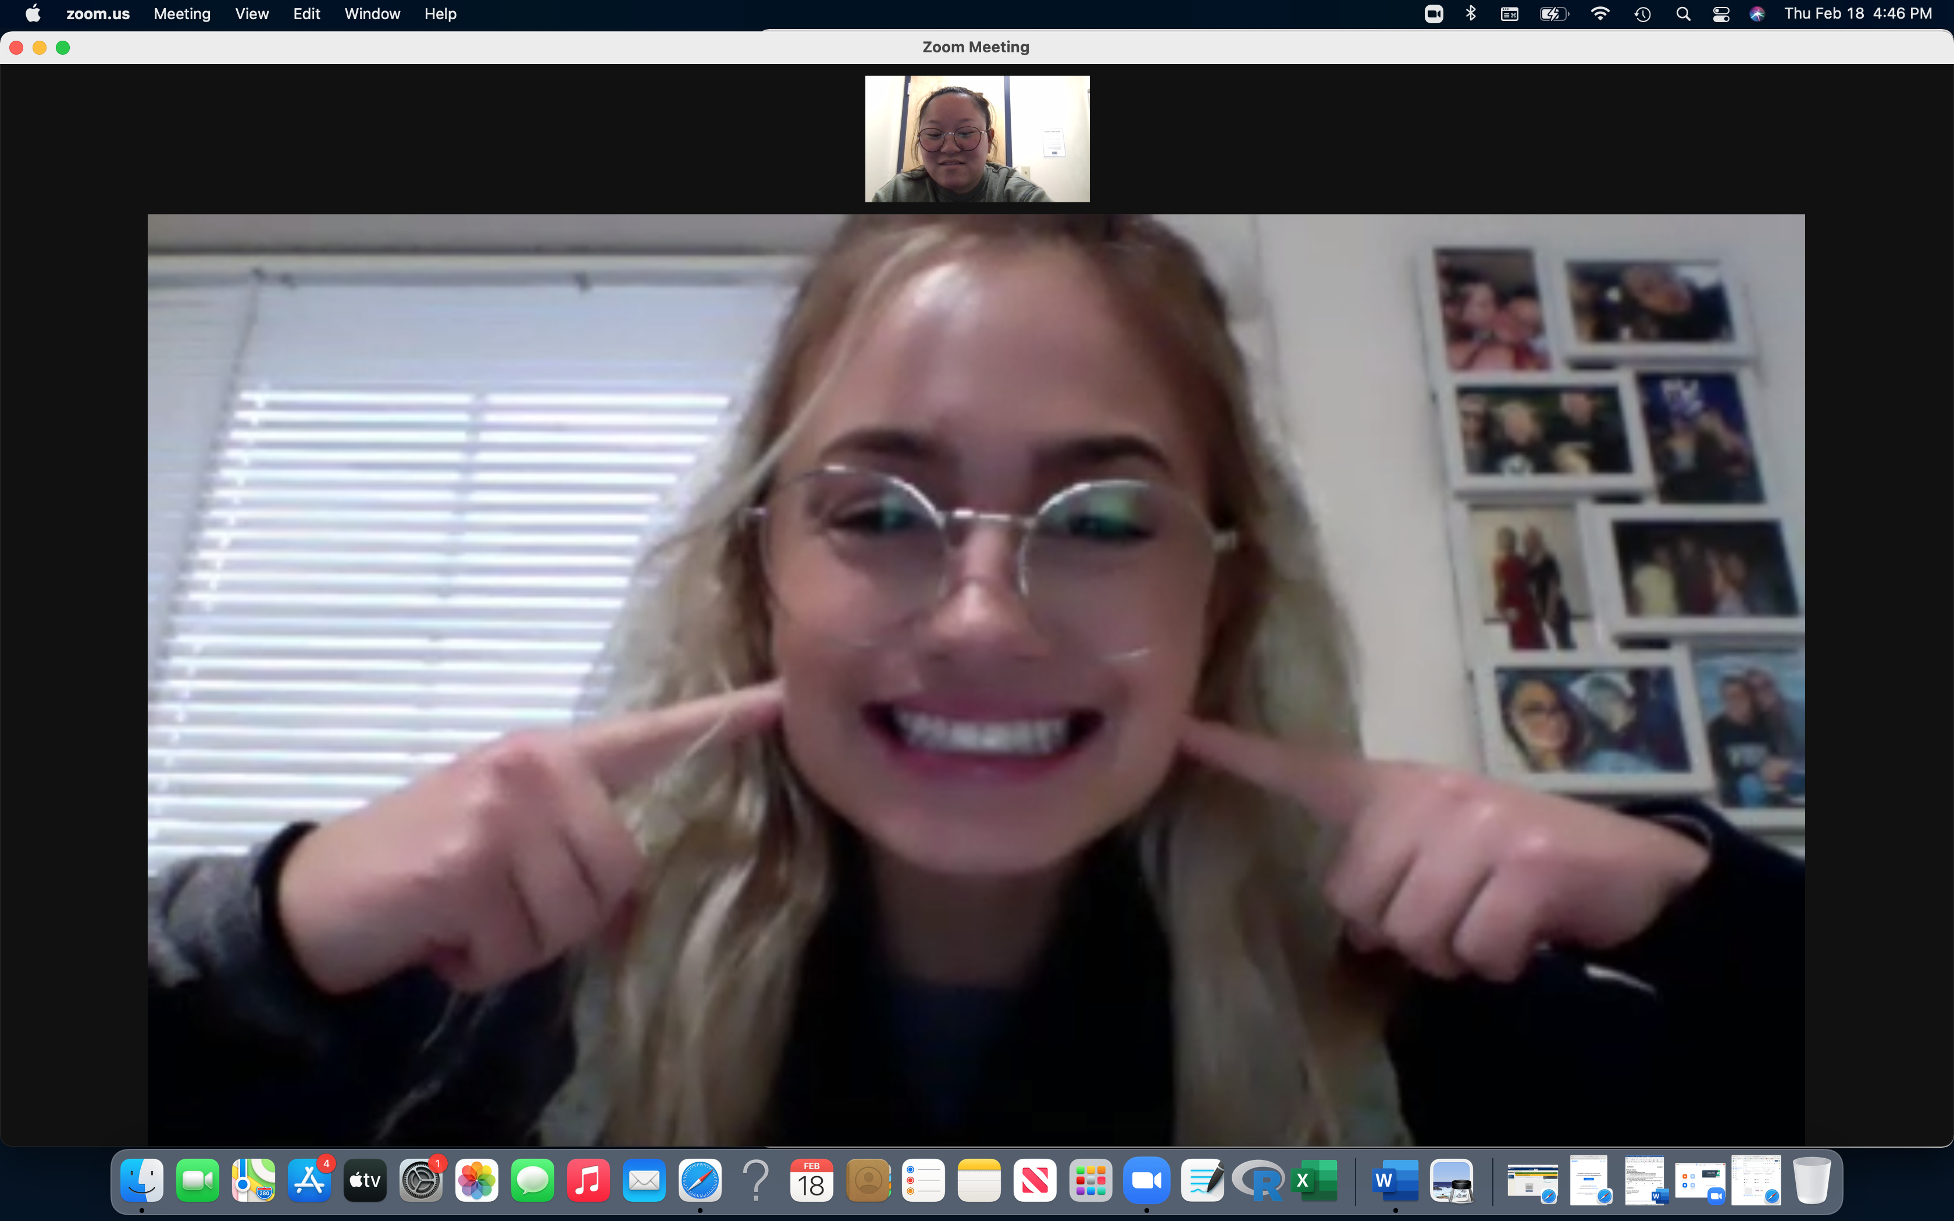Click the Bluetooth menu bar icon
This screenshot has width=1954, height=1221.
pos(1470,14)
